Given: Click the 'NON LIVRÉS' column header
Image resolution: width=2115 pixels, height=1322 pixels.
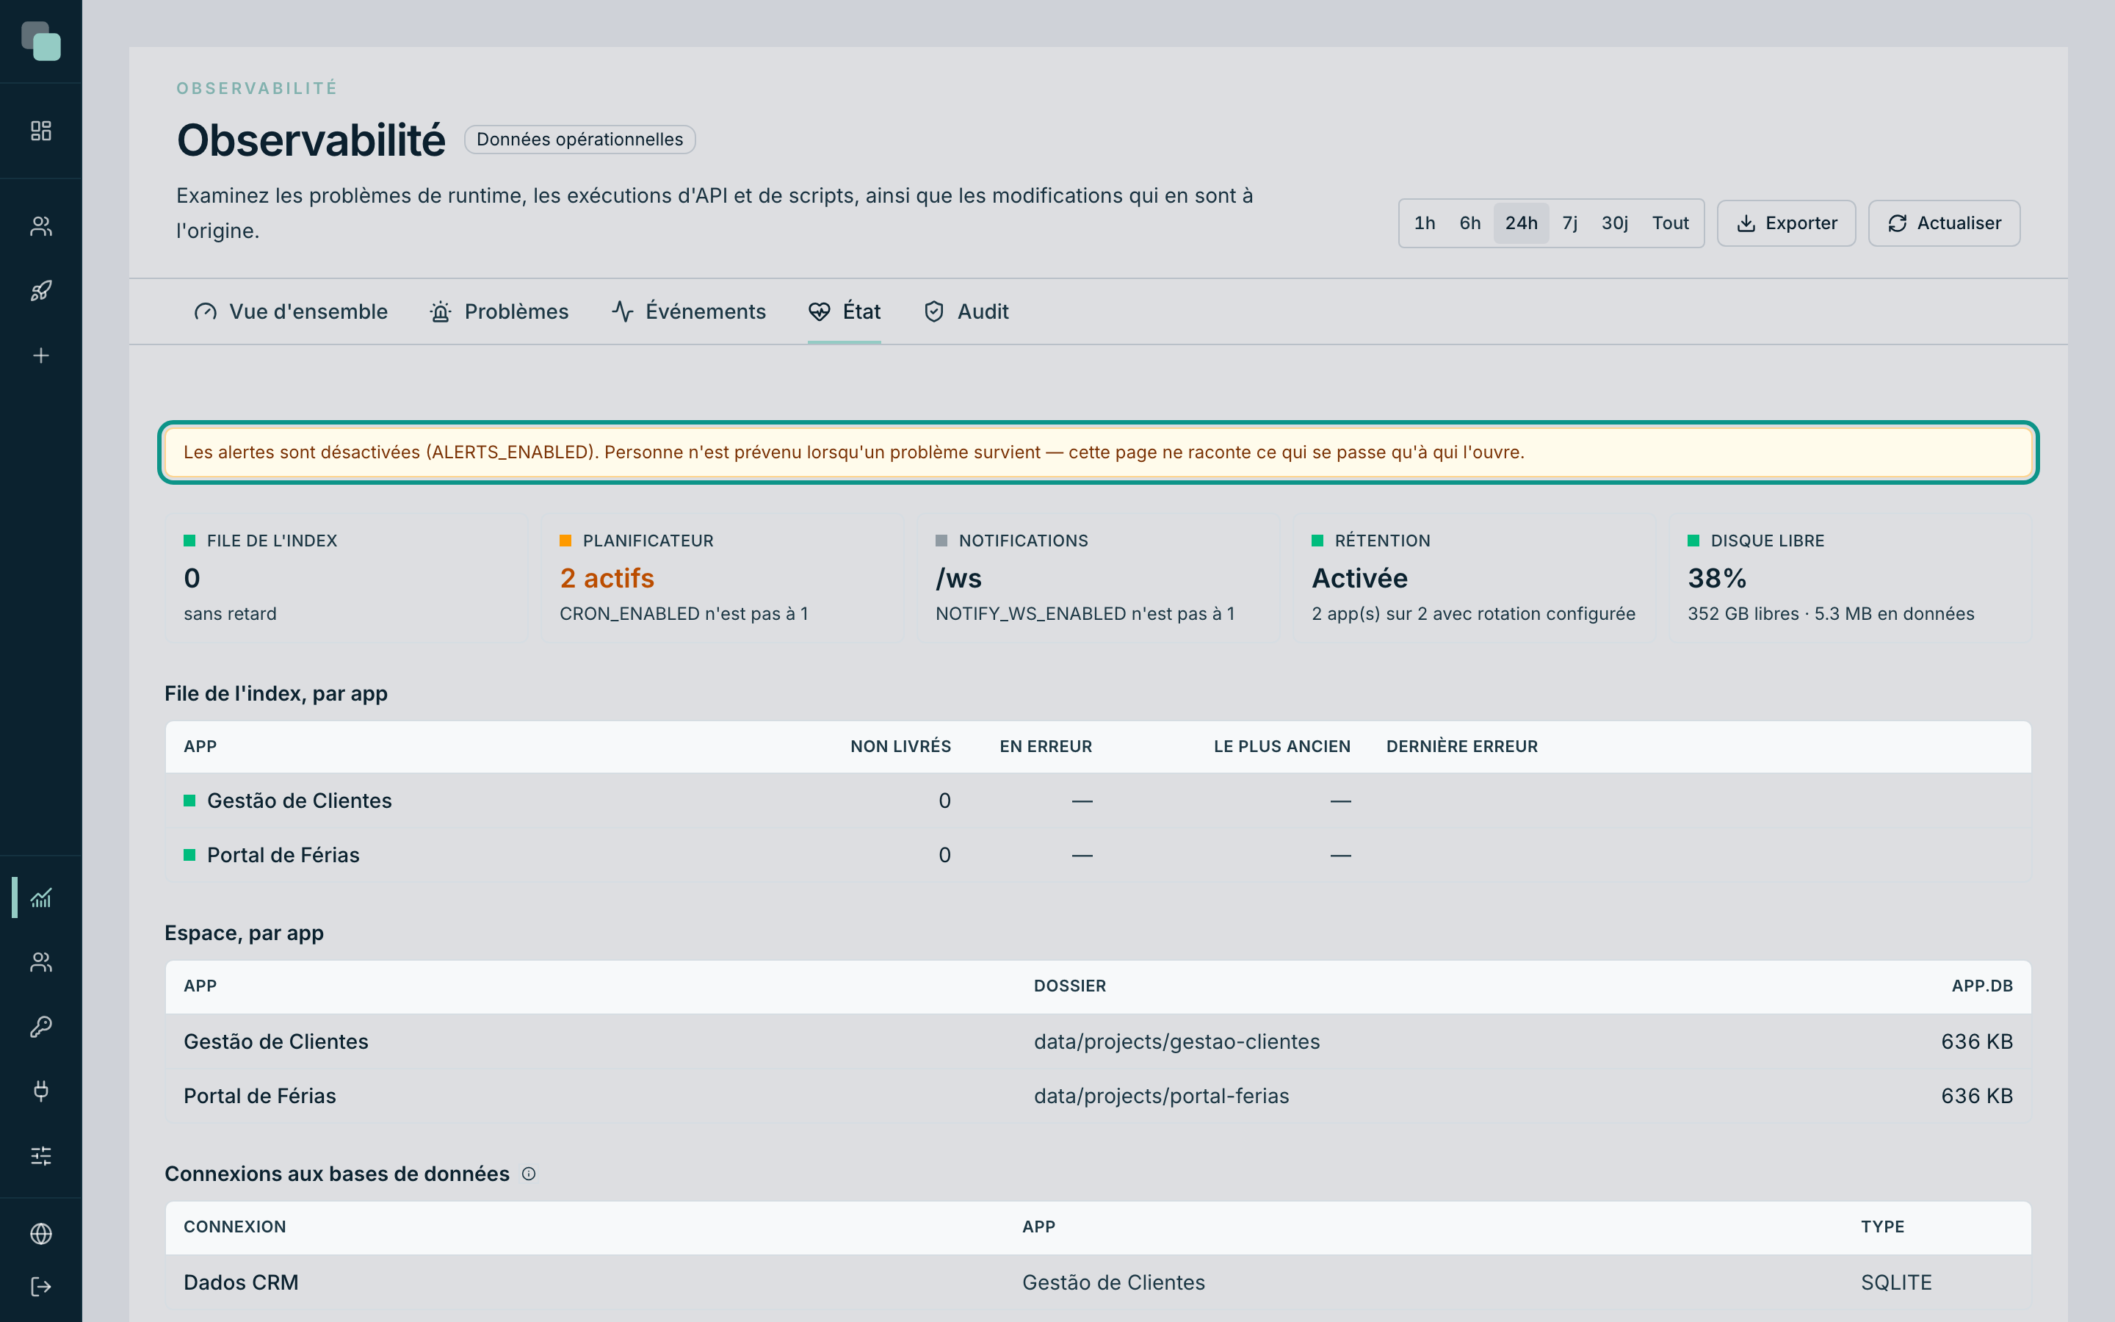Looking at the screenshot, I should coord(900,747).
